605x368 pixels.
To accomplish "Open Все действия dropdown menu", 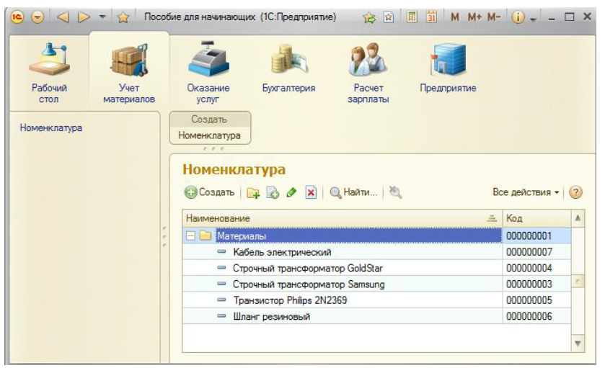I will [526, 192].
